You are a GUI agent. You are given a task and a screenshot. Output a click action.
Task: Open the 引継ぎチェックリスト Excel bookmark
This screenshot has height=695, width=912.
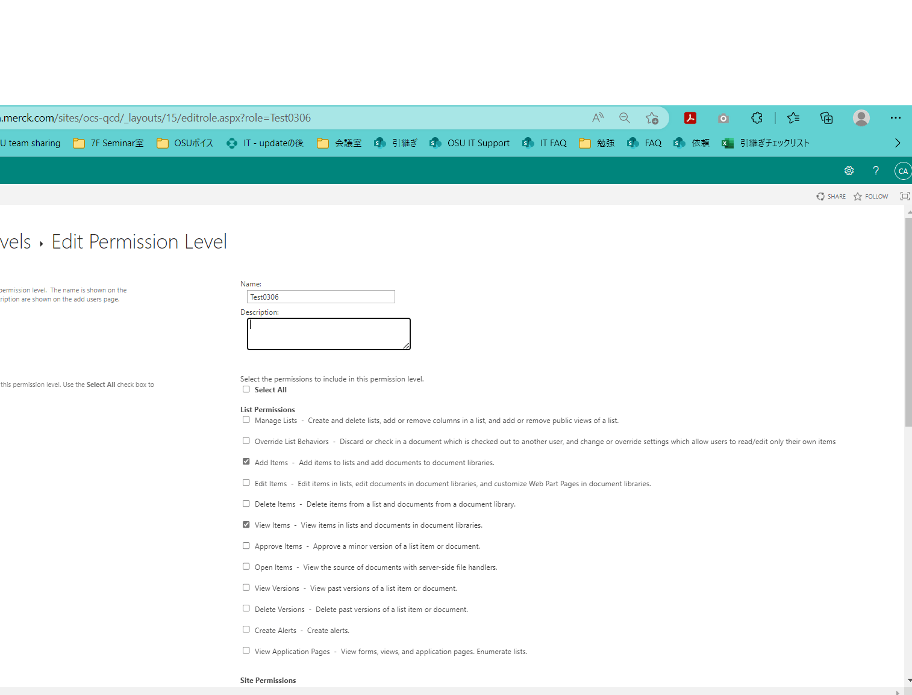click(x=766, y=143)
